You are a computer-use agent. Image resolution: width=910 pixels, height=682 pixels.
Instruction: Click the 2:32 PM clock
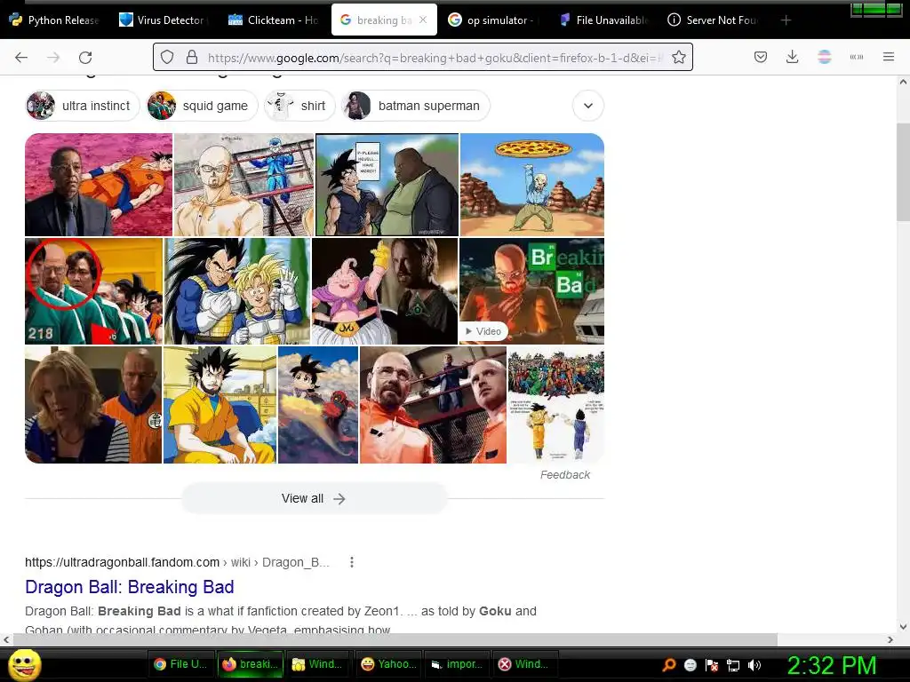pos(832,665)
